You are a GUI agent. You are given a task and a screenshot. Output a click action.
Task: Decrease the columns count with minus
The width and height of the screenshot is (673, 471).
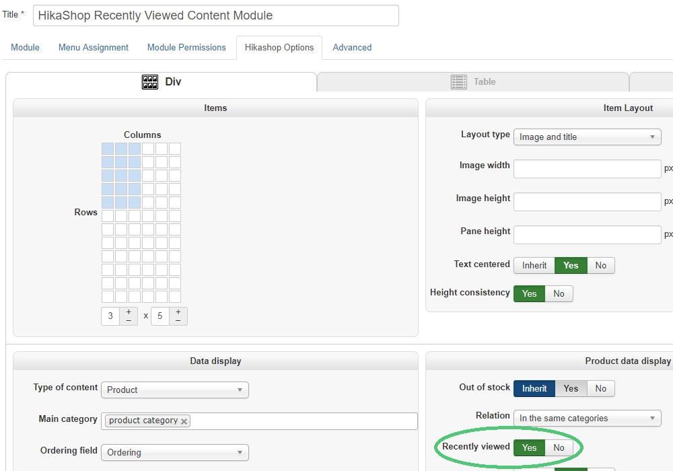point(129,320)
